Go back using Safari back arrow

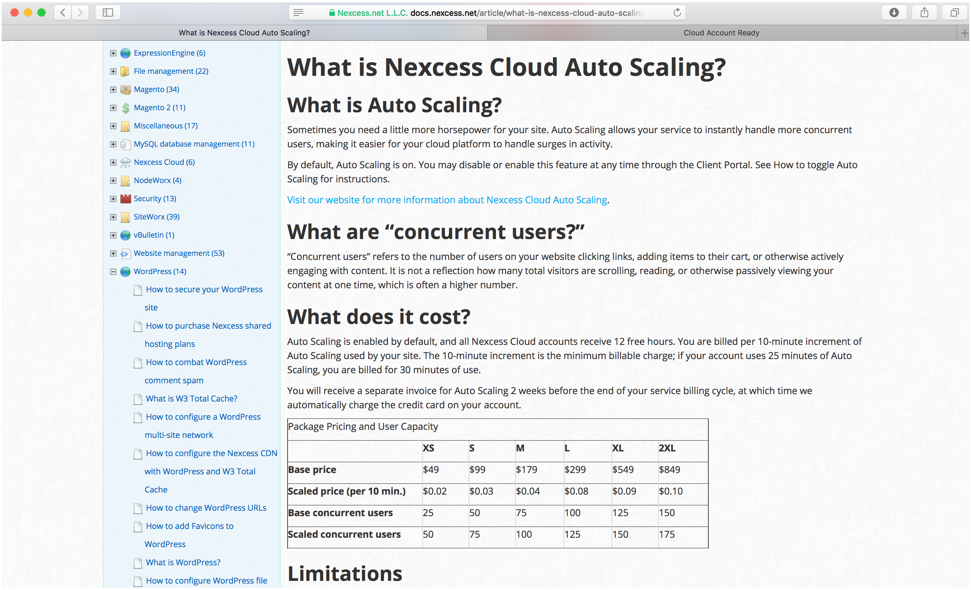(x=63, y=12)
